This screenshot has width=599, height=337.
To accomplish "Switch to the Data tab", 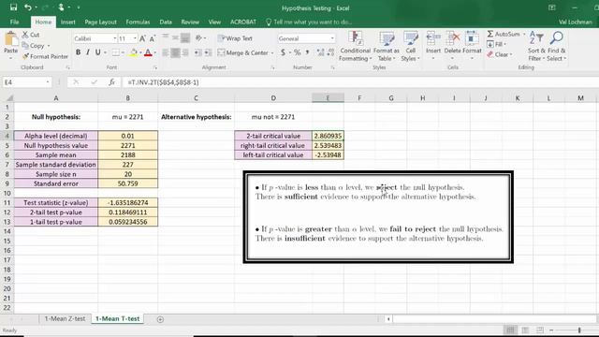I will tap(166, 22).
